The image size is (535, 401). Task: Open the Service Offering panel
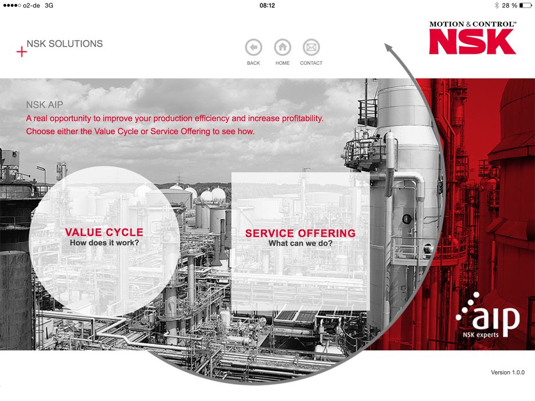coord(300,241)
